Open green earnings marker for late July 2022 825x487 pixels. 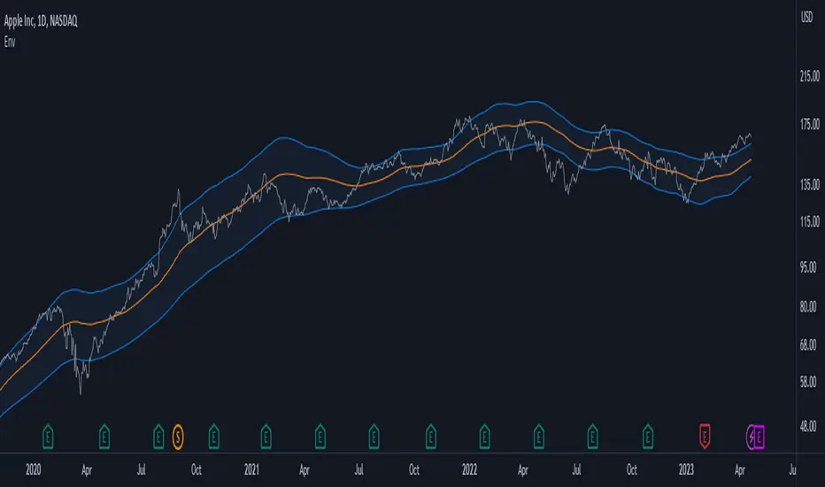click(x=592, y=437)
